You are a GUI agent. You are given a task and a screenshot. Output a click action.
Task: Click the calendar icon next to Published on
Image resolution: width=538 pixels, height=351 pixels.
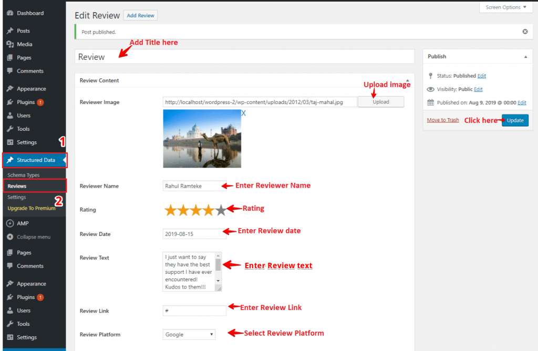click(430, 102)
